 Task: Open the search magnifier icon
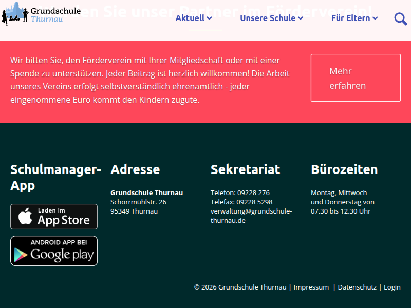coord(400,18)
